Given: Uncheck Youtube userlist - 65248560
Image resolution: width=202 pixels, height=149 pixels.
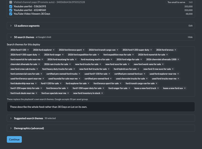Looking at the screenshot, I should [x=11, y=10].
